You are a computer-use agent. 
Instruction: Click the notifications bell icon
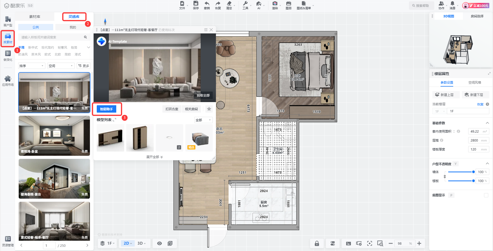tap(452, 4)
